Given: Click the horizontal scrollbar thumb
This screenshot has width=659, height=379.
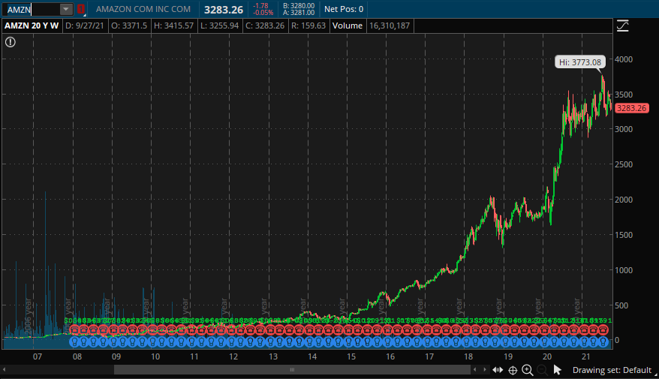Looking at the screenshot, I should [x=292, y=370].
